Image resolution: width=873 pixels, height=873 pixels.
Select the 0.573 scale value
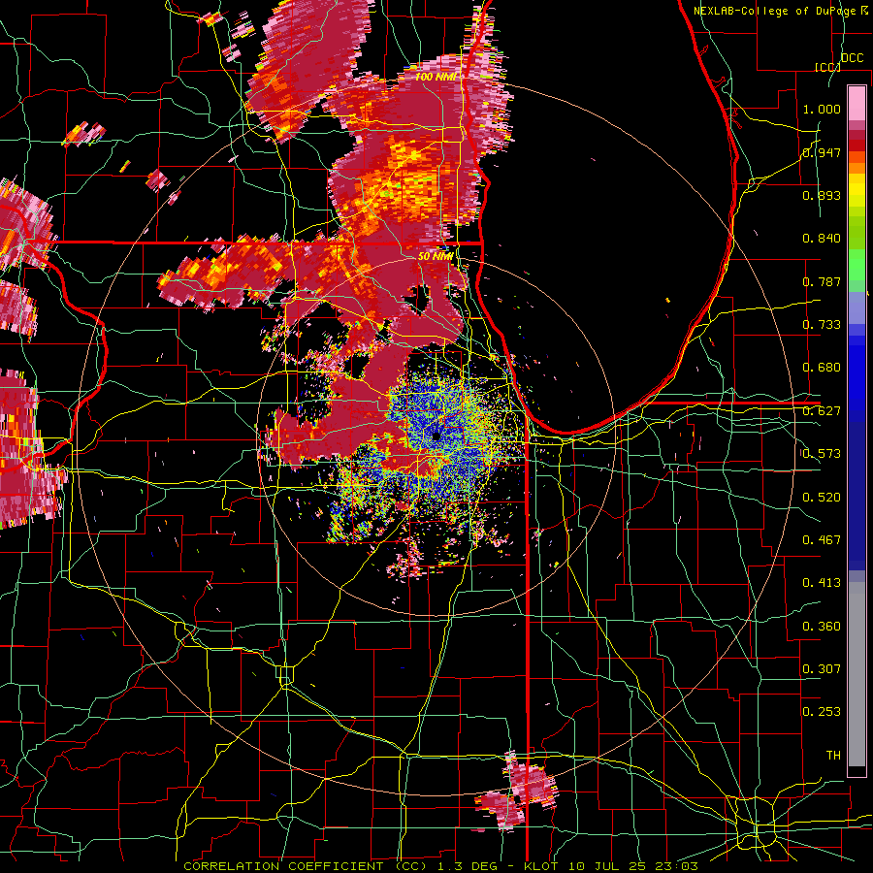(822, 454)
